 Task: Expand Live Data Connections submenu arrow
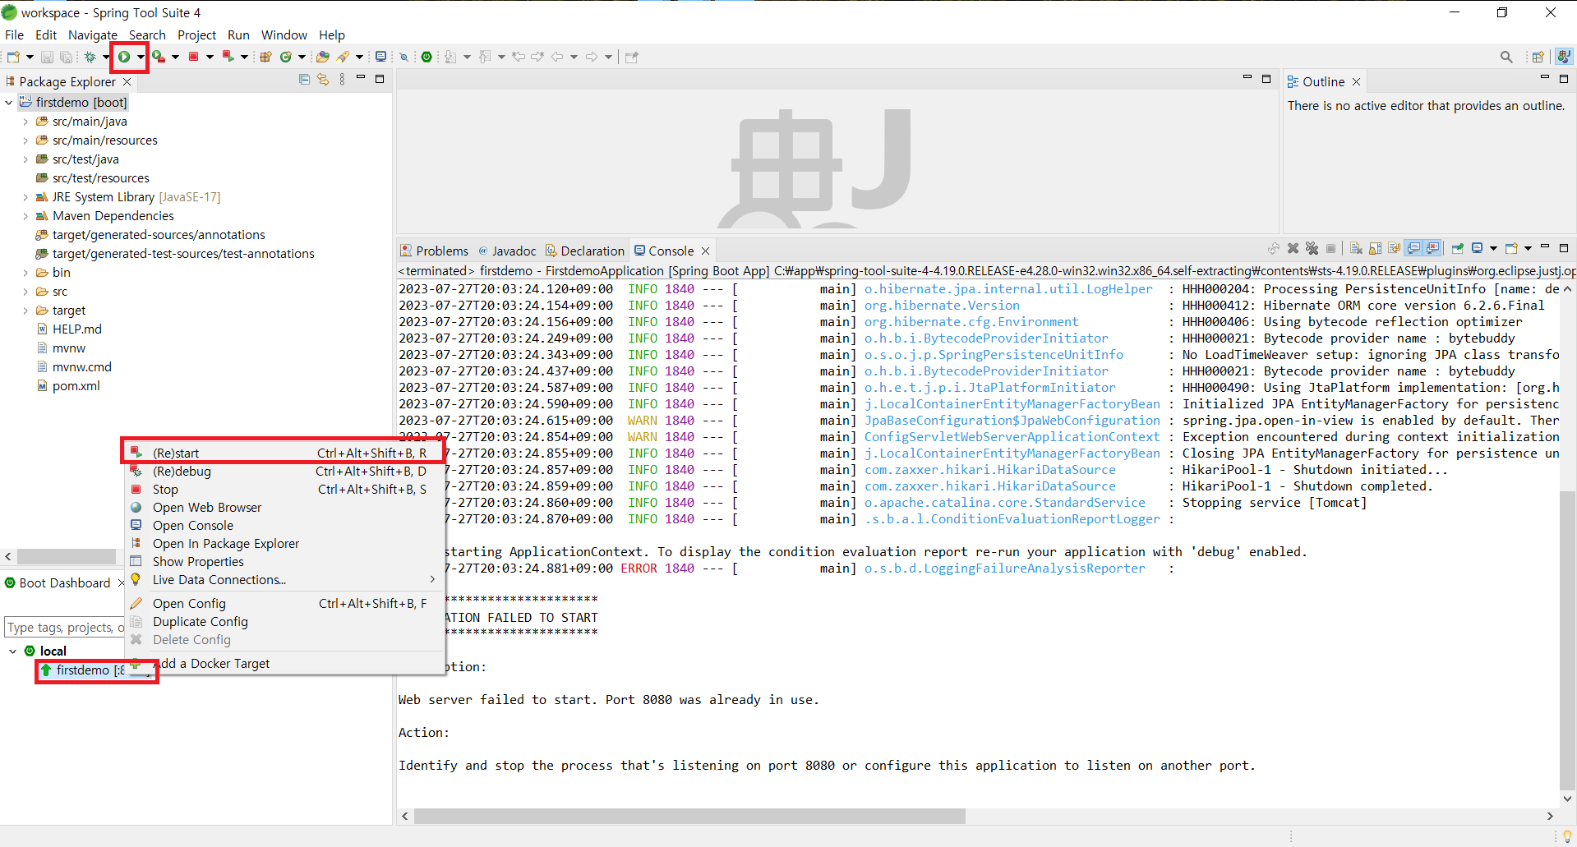tap(432, 579)
